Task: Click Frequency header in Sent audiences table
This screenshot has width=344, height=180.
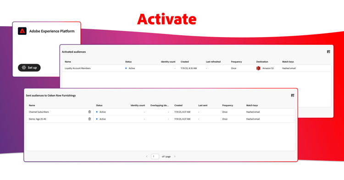Action: coord(227,105)
